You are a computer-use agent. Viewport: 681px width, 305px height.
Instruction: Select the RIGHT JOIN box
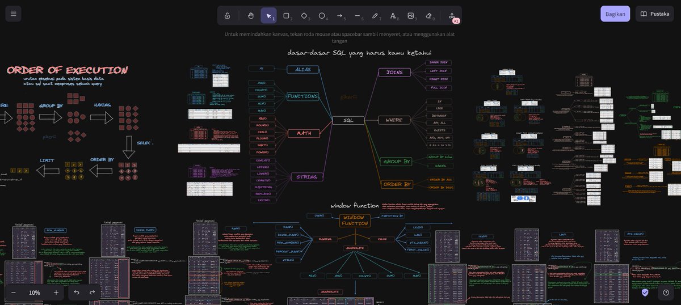(x=439, y=79)
